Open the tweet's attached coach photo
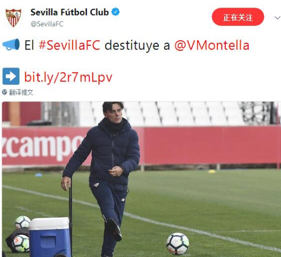 pos(142,179)
